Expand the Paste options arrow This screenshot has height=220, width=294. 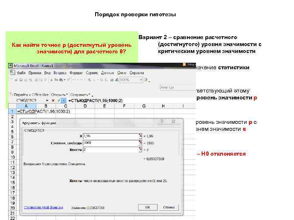coord(65,80)
